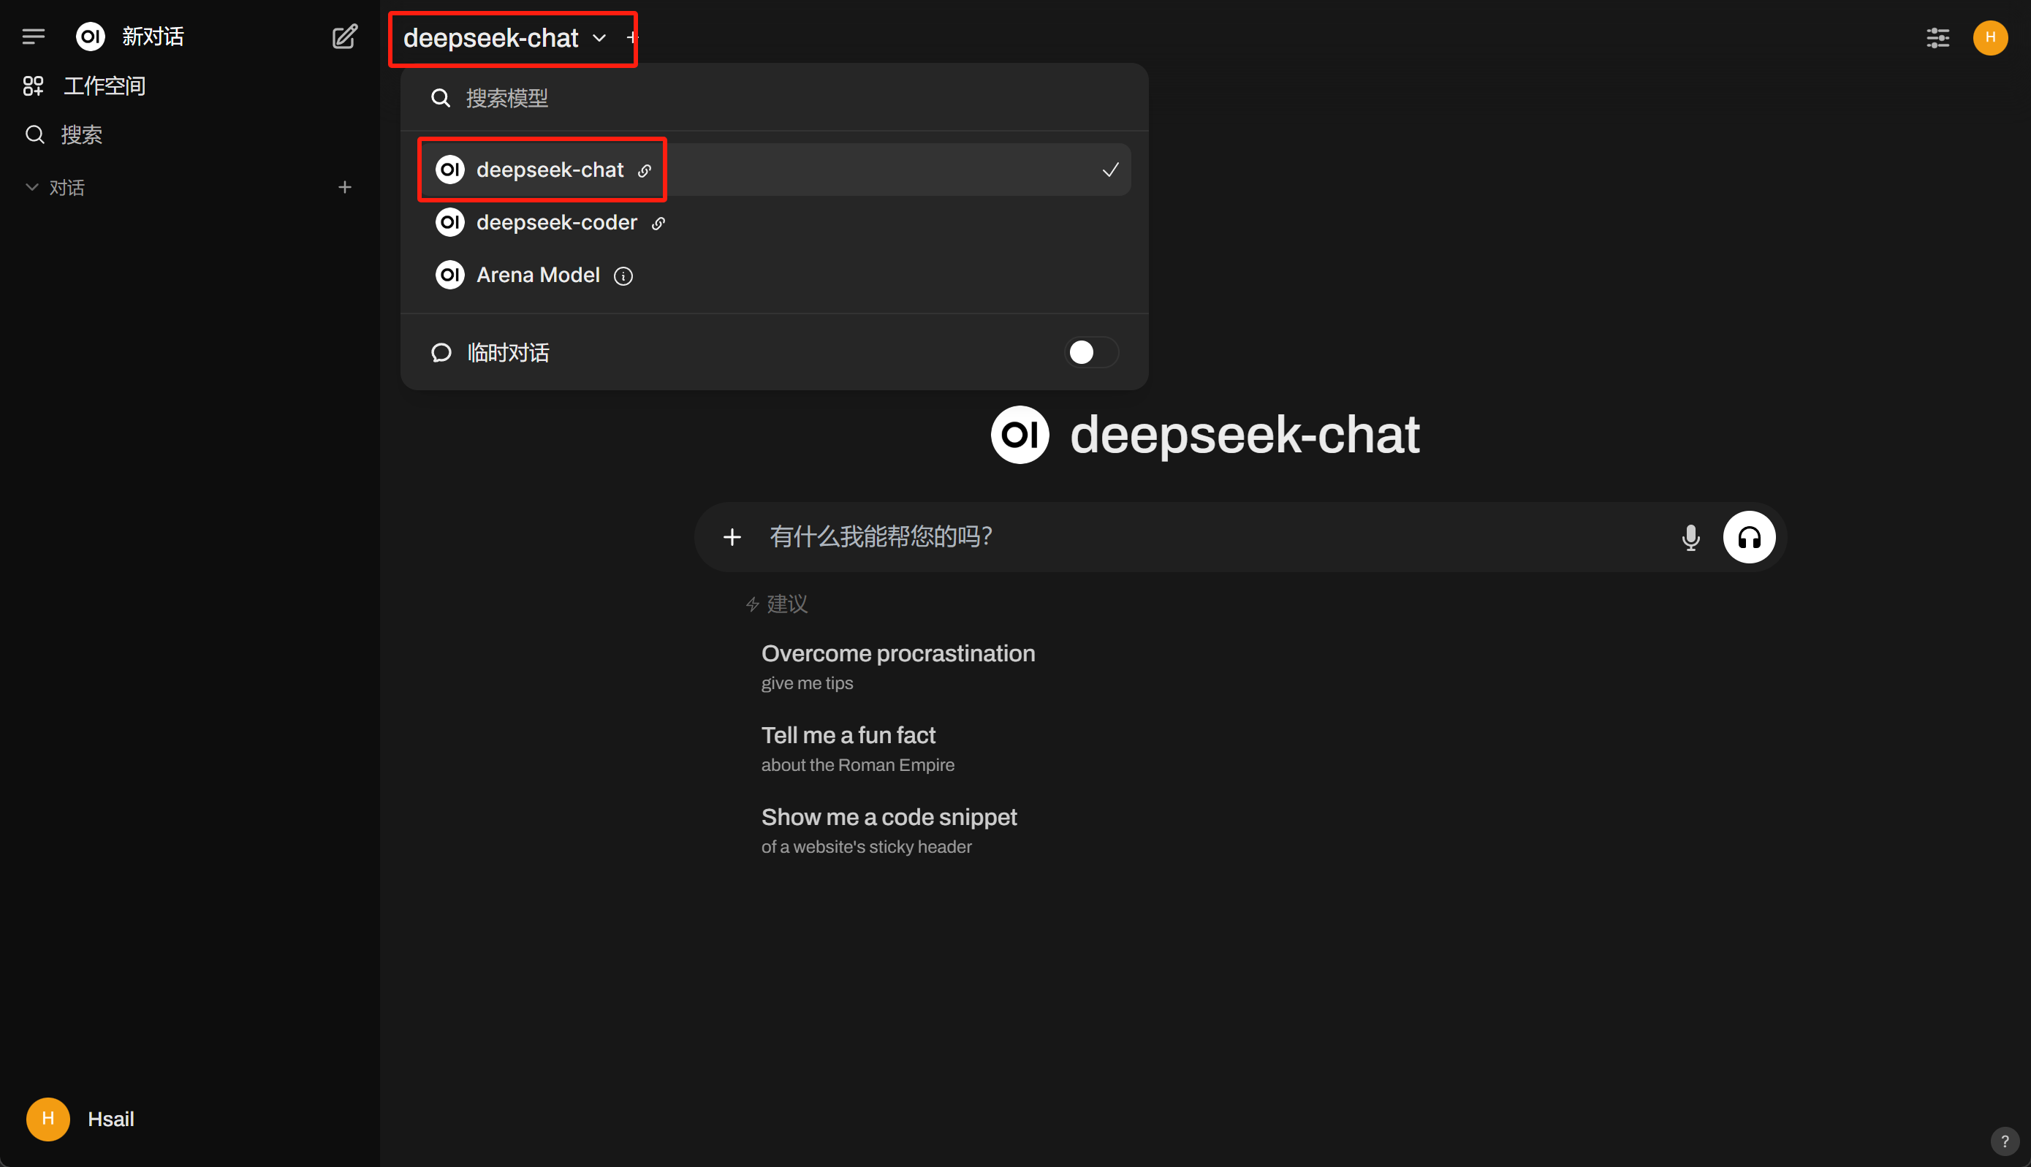The width and height of the screenshot is (2031, 1167).
Task: Open the user avatar menu at top right
Action: point(1990,38)
